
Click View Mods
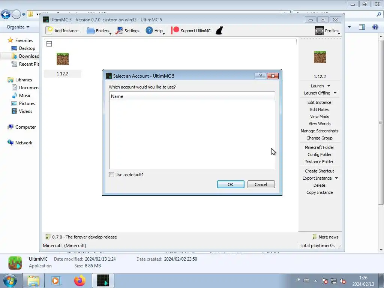pos(319,117)
